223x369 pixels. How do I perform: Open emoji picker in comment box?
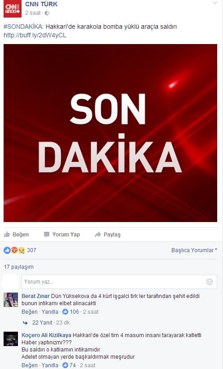(x=210, y=282)
